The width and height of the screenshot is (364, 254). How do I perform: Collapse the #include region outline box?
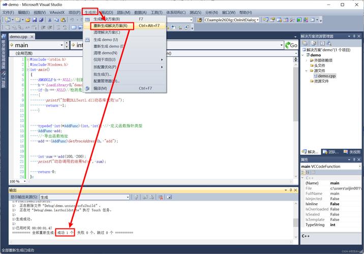tap(28, 59)
